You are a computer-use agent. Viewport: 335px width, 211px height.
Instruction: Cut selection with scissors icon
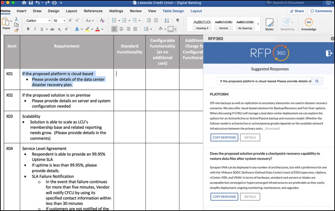point(16,19)
